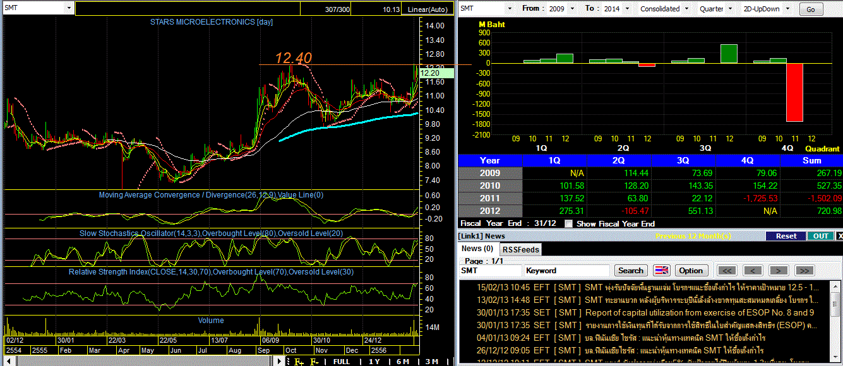This screenshot has height=366, width=843.
Task: Click the Previous 12 Month(s) label
Action: point(692,236)
